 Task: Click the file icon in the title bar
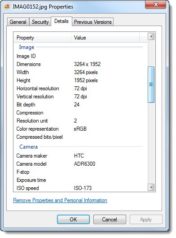7,7
